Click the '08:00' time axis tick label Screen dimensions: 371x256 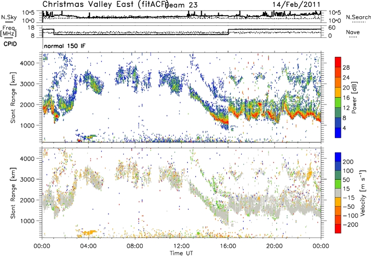[135, 246]
